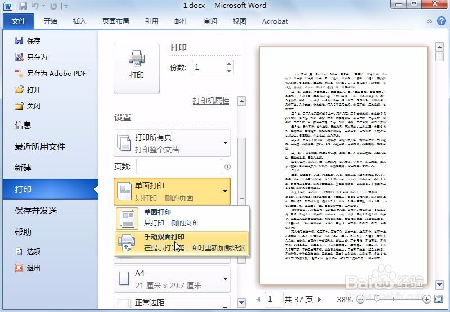Image resolution: width=450 pixels, height=312 pixels.
Task: Click 保存 in the backstage menu
Action: coord(28,40)
